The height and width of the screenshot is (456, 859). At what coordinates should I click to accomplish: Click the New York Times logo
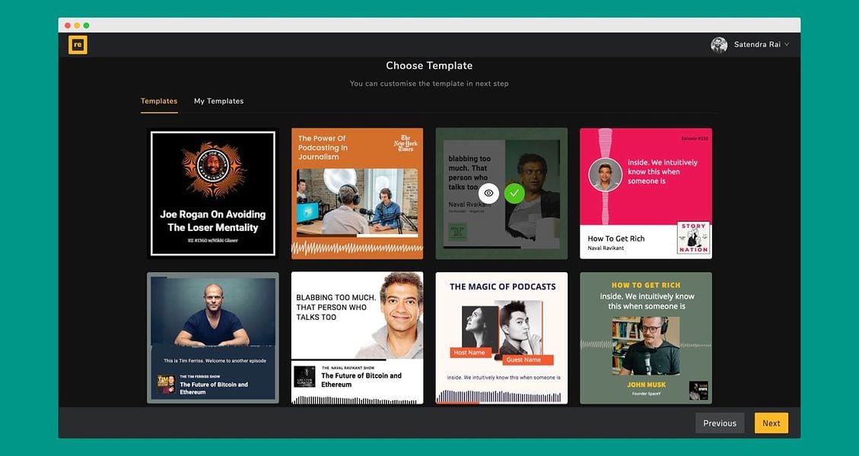(x=406, y=144)
